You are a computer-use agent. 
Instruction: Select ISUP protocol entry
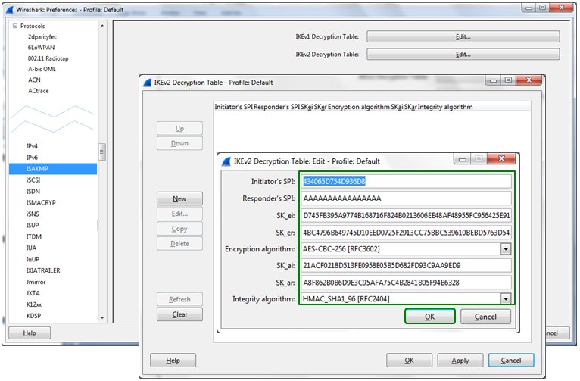click(x=33, y=225)
